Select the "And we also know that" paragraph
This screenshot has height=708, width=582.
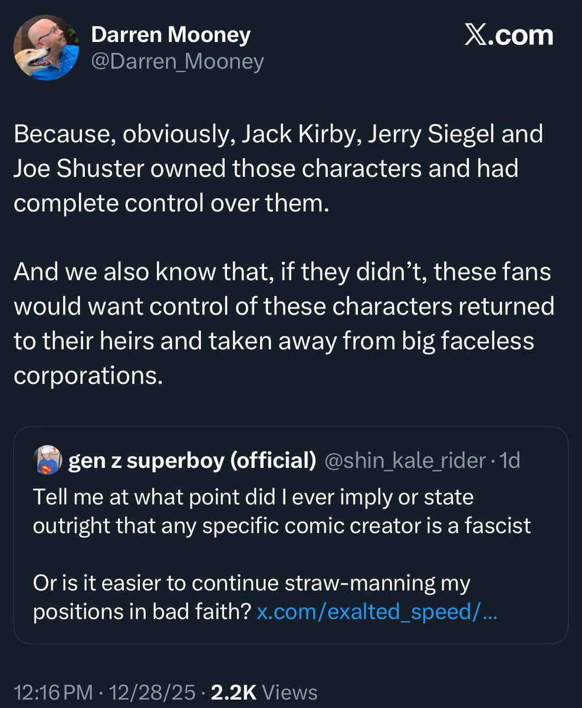coord(283,323)
